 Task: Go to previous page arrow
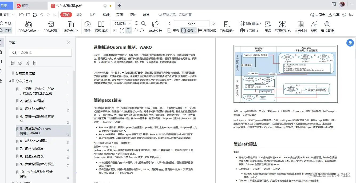pyautogui.click(x=169, y=23)
